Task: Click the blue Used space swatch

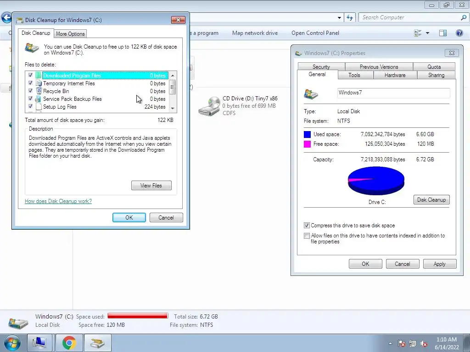Action: [307, 134]
